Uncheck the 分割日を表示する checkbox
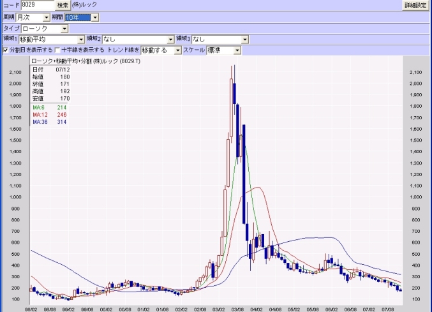 [6, 50]
